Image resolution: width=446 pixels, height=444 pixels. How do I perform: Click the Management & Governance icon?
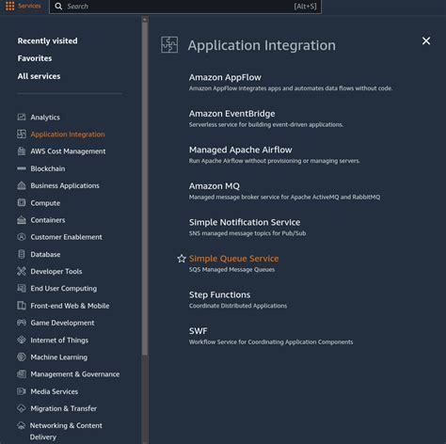(x=22, y=373)
